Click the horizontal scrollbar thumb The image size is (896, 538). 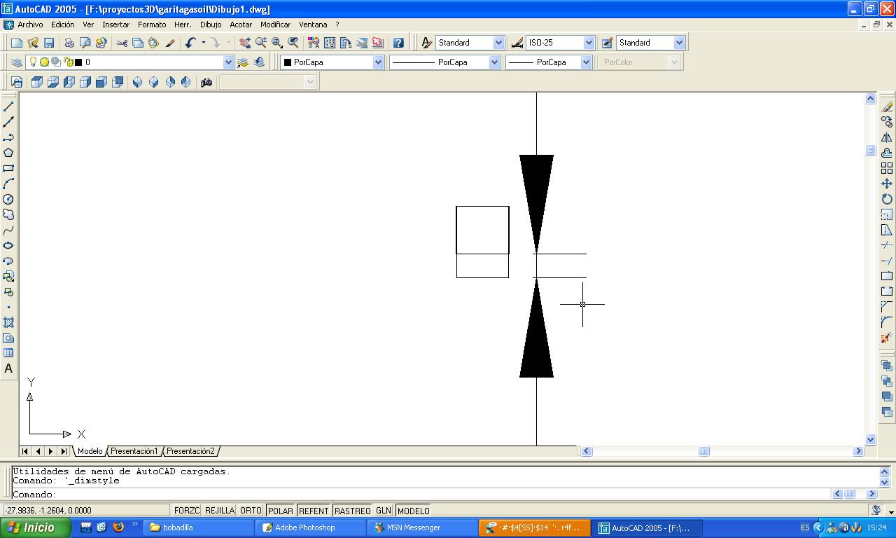coord(703,451)
